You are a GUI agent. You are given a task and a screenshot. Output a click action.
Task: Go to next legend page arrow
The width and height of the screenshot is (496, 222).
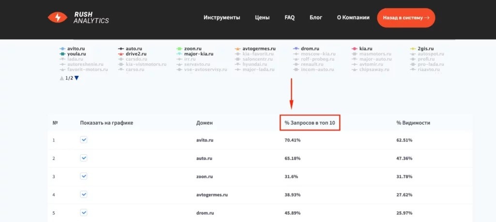pyautogui.click(x=77, y=78)
